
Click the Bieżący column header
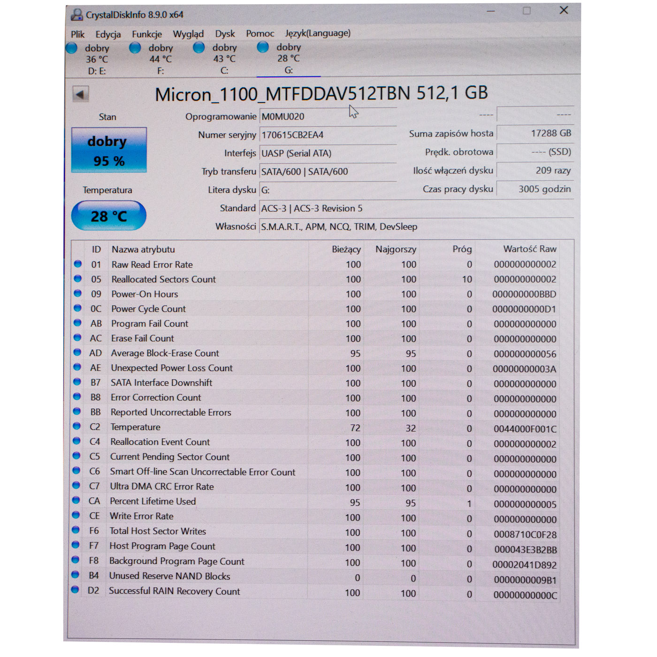tap(346, 249)
